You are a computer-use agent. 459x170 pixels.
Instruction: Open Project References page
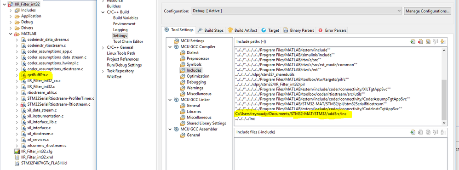123,59
